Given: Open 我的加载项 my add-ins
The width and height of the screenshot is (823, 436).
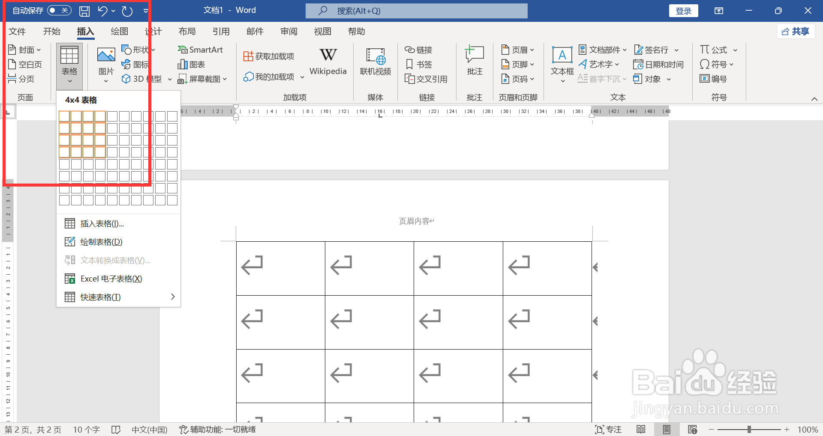Looking at the screenshot, I should [x=273, y=77].
